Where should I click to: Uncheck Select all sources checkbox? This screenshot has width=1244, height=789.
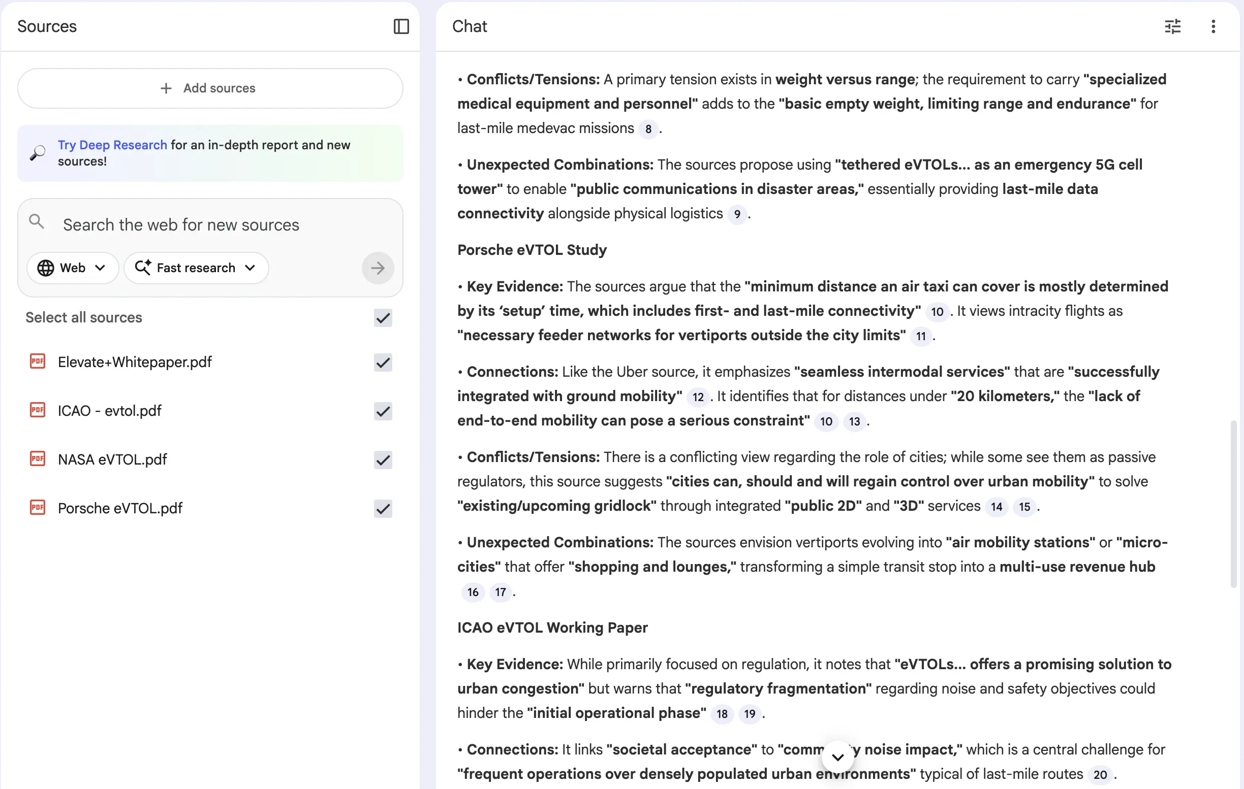[383, 318]
